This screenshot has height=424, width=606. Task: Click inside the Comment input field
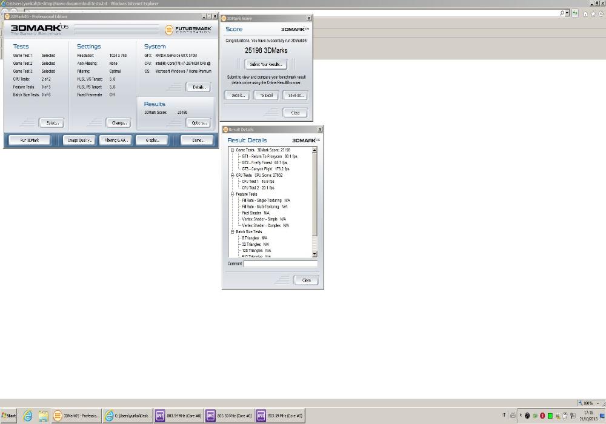(280, 263)
